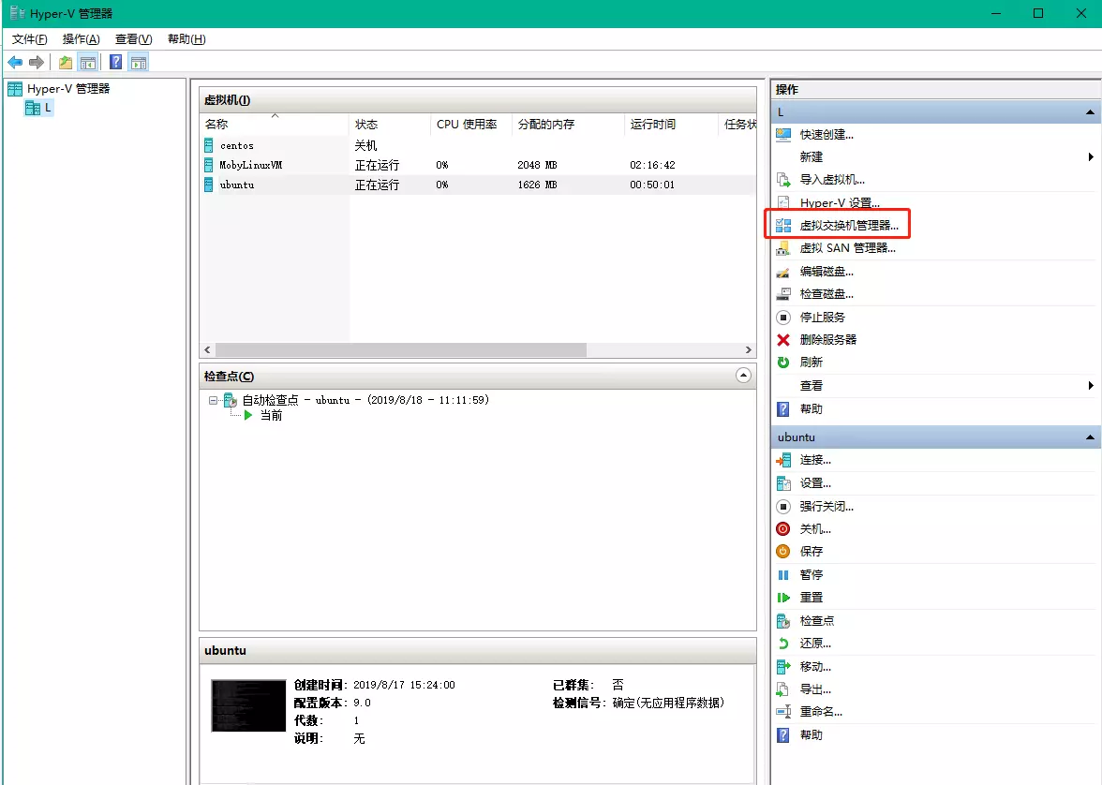This screenshot has width=1102, height=785.
Task: Select the ubuntu virtual machine row
Action: coord(478,185)
